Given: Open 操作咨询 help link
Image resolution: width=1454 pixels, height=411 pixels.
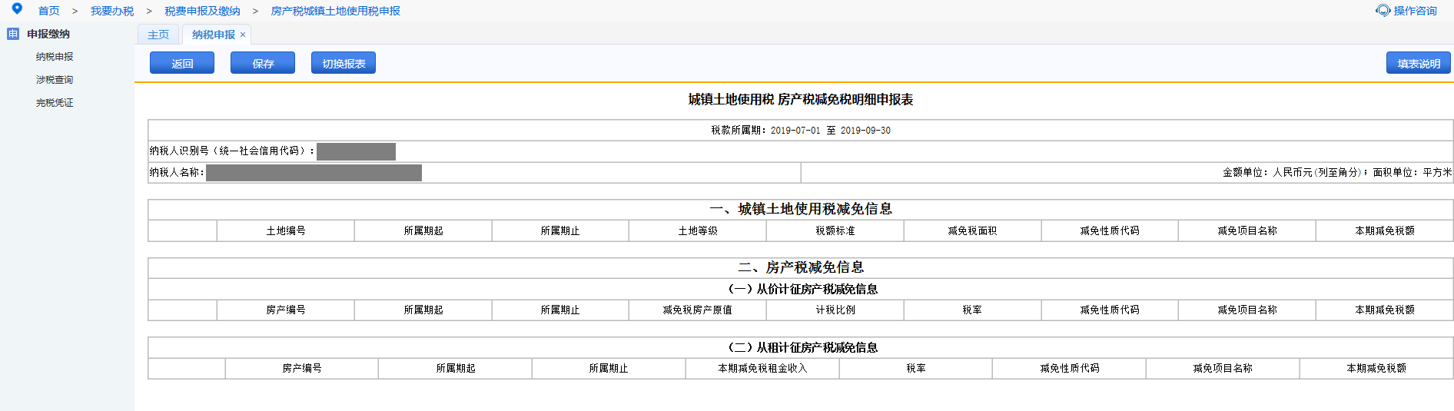Looking at the screenshot, I should (1415, 11).
